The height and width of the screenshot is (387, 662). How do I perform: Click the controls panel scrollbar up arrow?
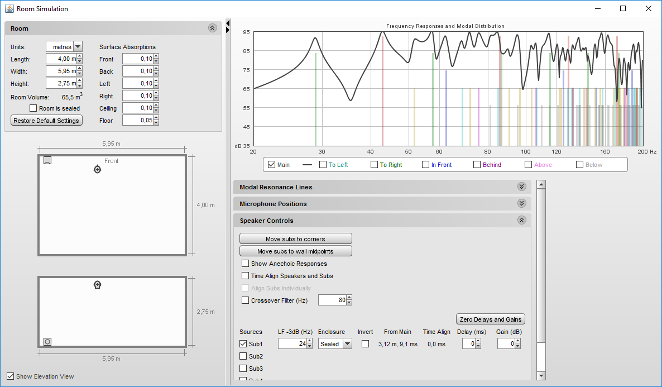click(x=541, y=185)
